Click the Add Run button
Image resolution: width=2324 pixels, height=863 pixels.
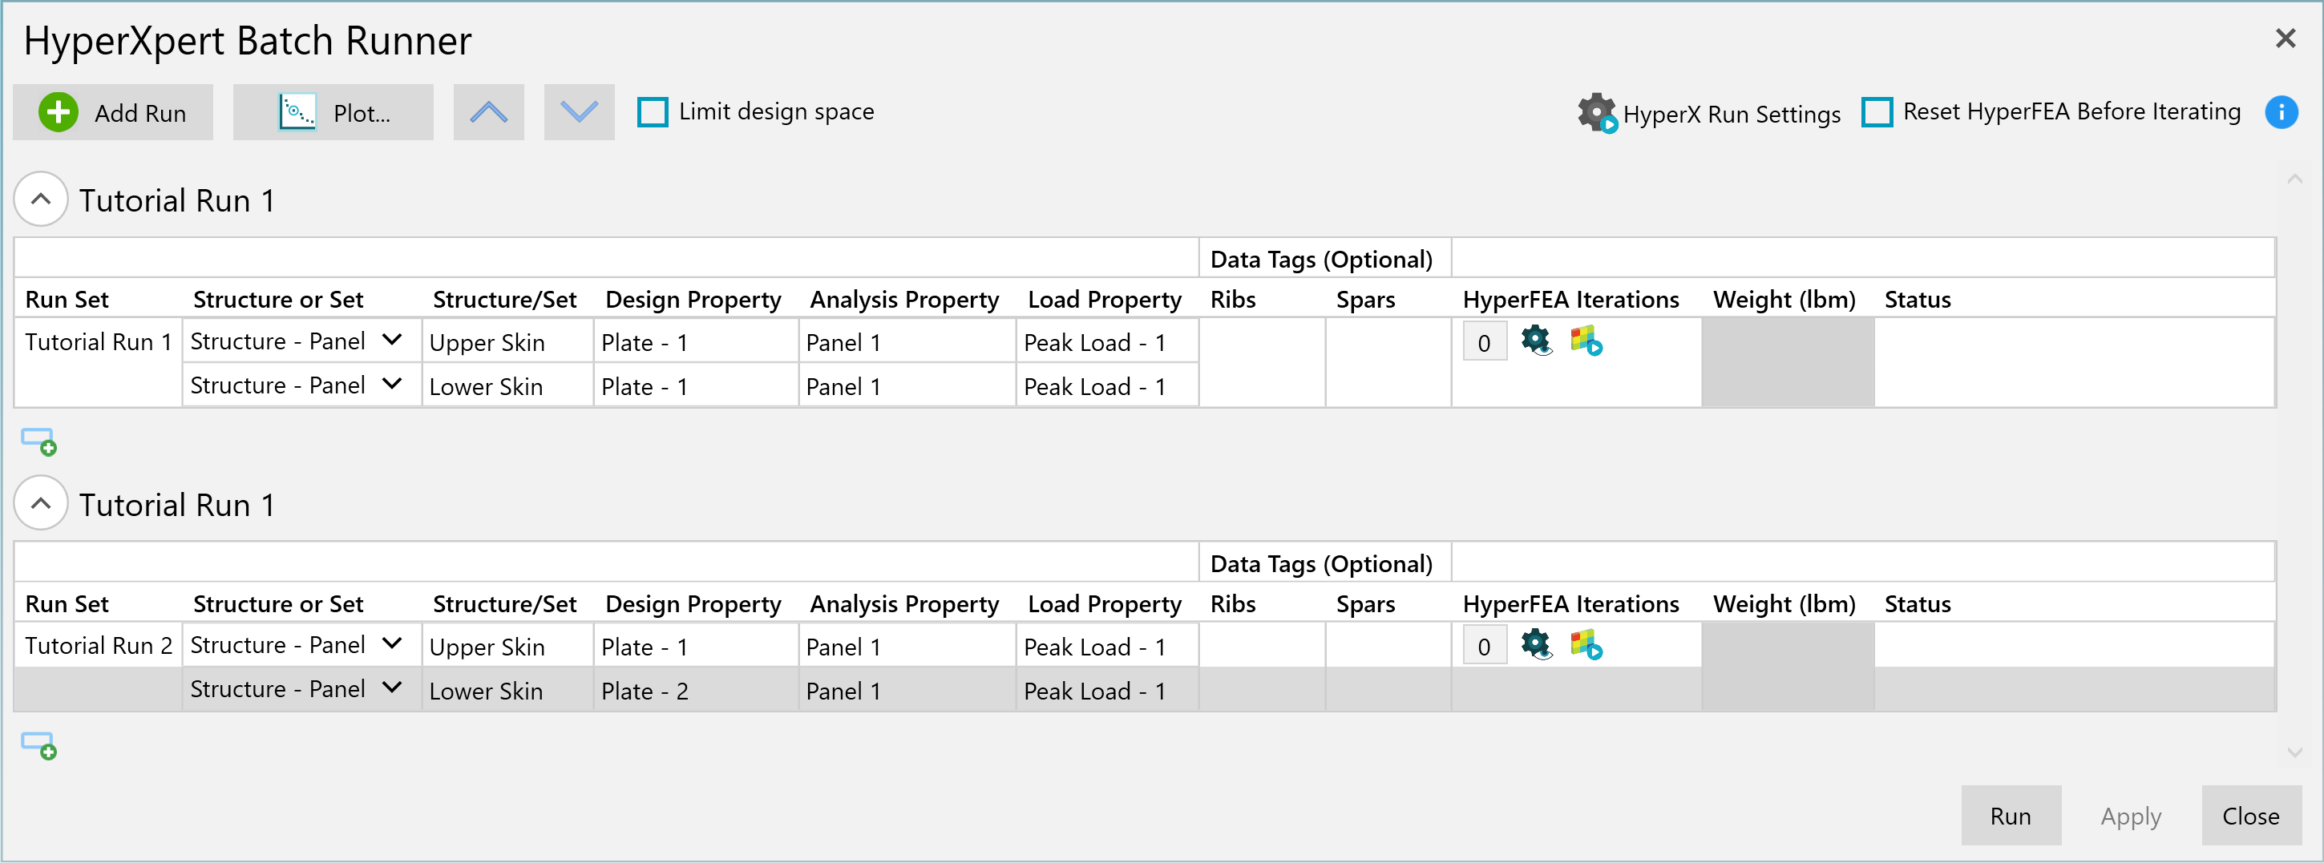click(x=113, y=113)
